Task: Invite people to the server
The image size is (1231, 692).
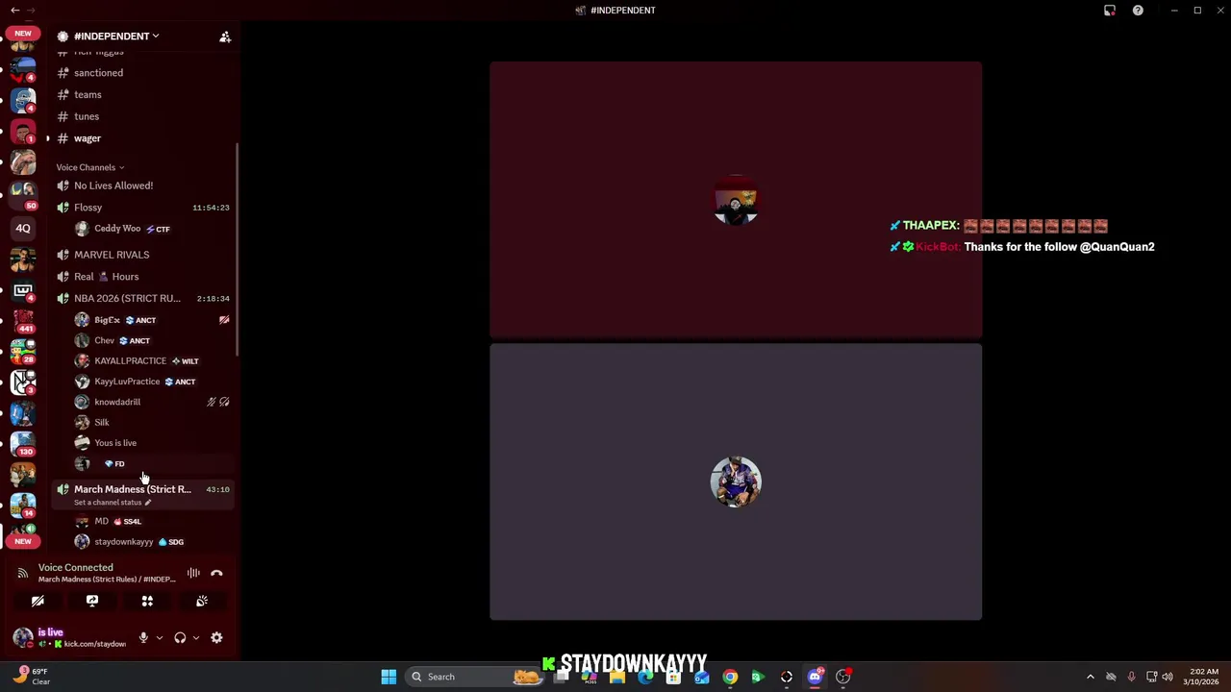Action: click(x=225, y=37)
